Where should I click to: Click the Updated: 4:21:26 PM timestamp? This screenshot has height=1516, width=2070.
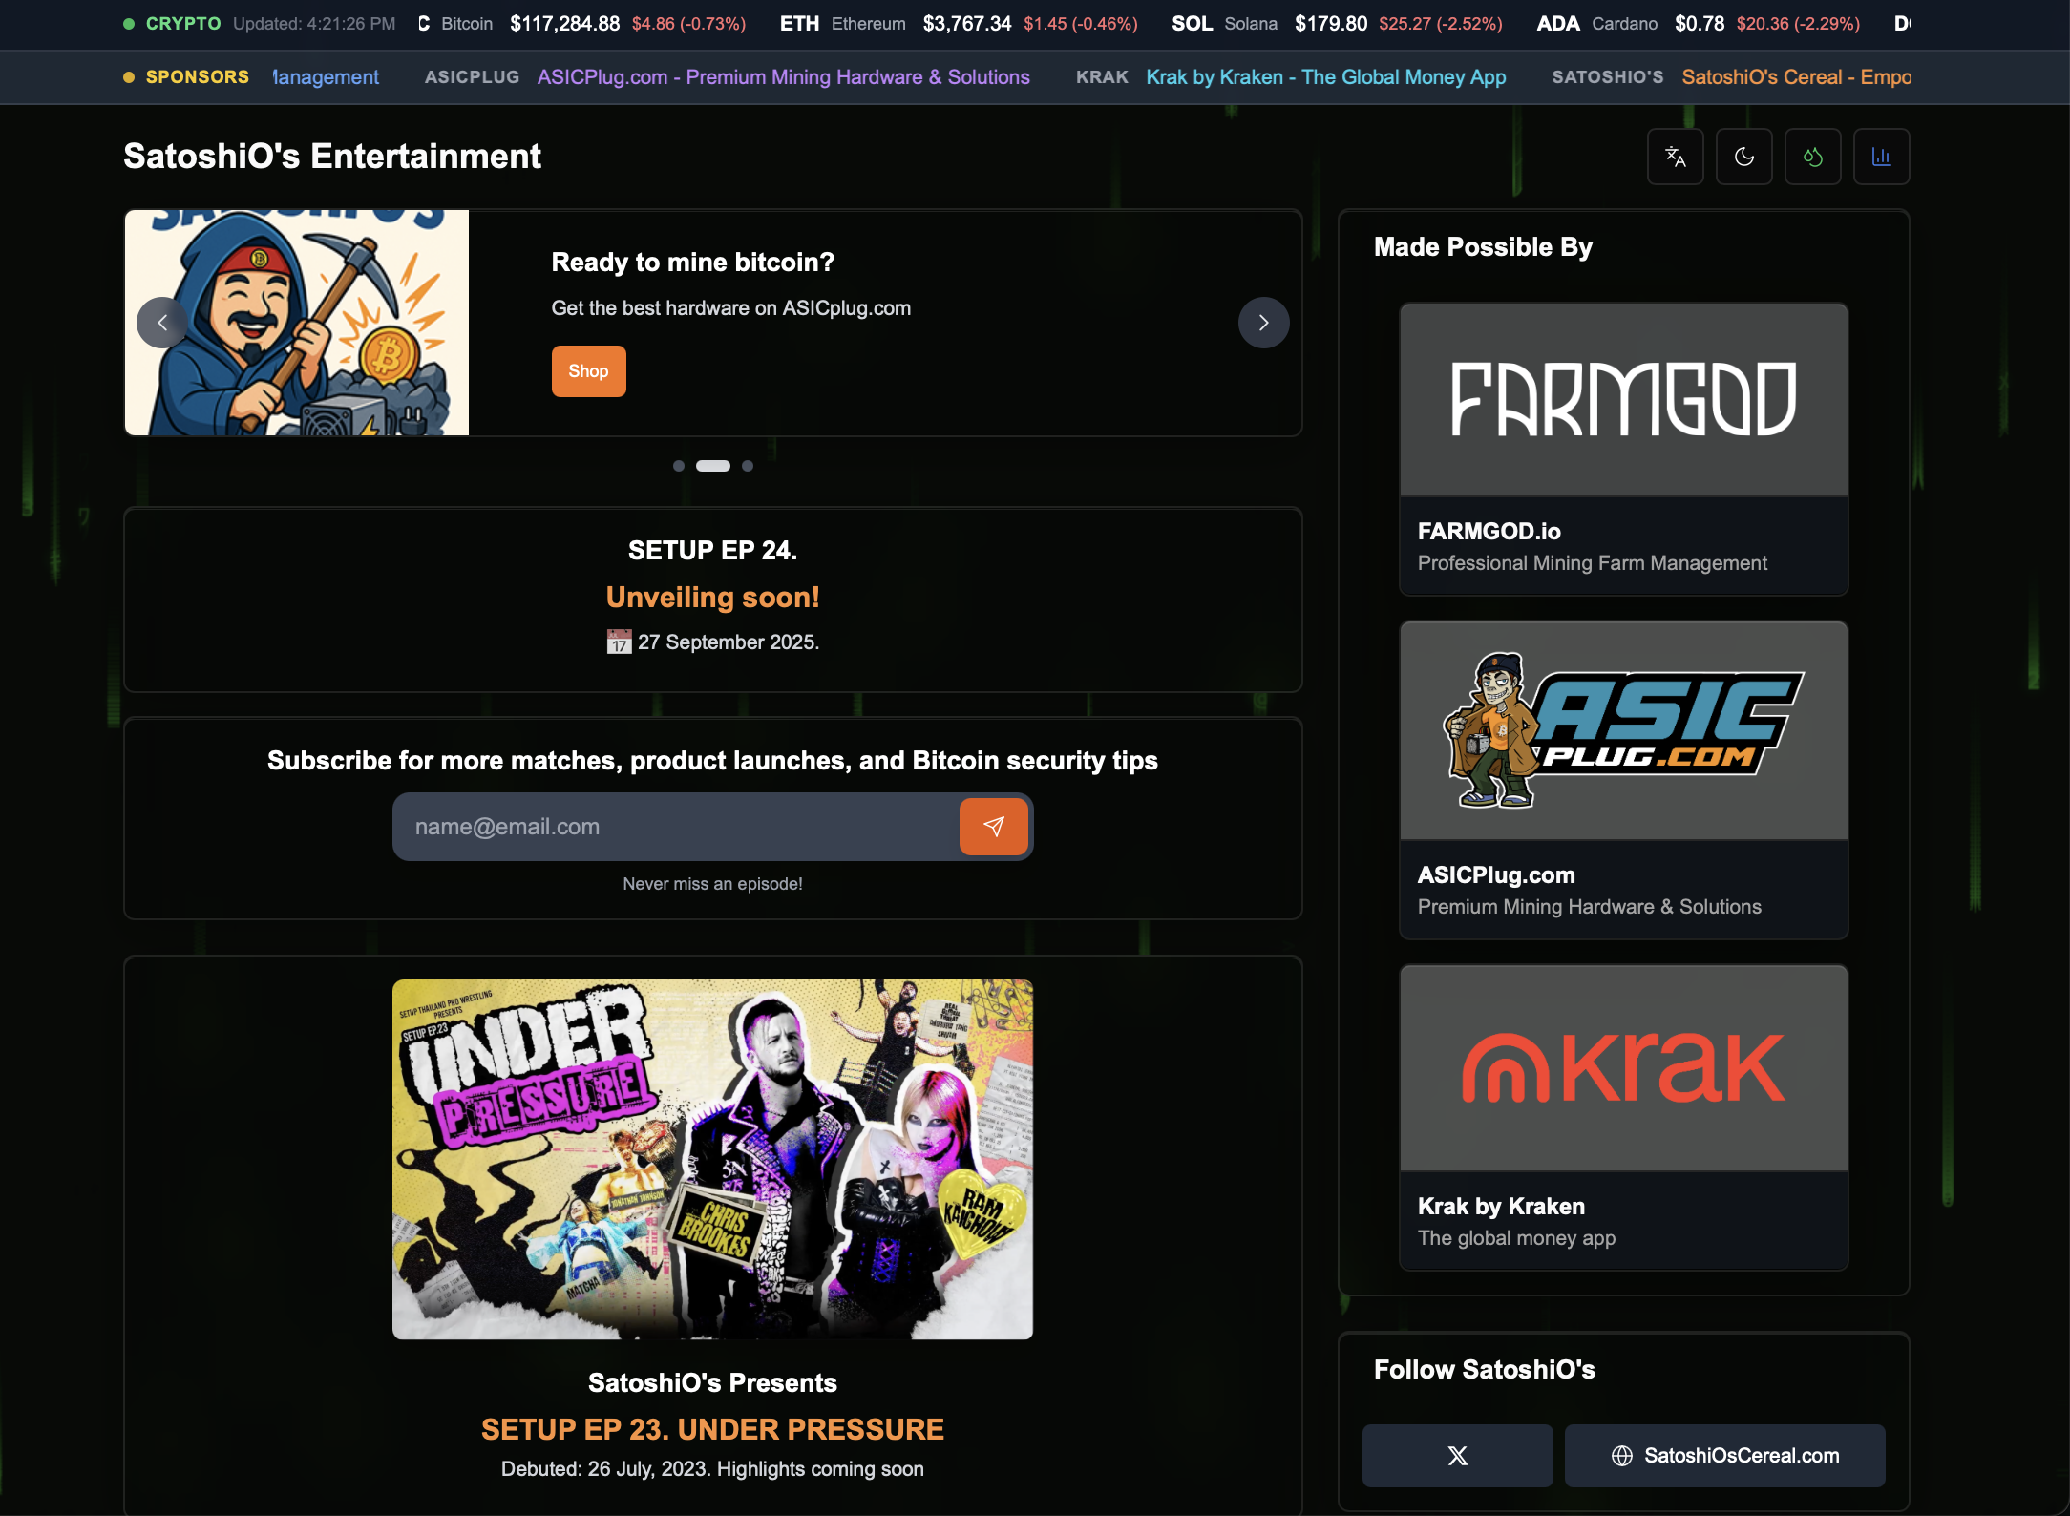(314, 24)
